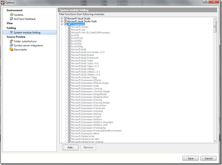Toggle the .NET Framework checkbox
The image size is (222, 165).
click(65, 24)
